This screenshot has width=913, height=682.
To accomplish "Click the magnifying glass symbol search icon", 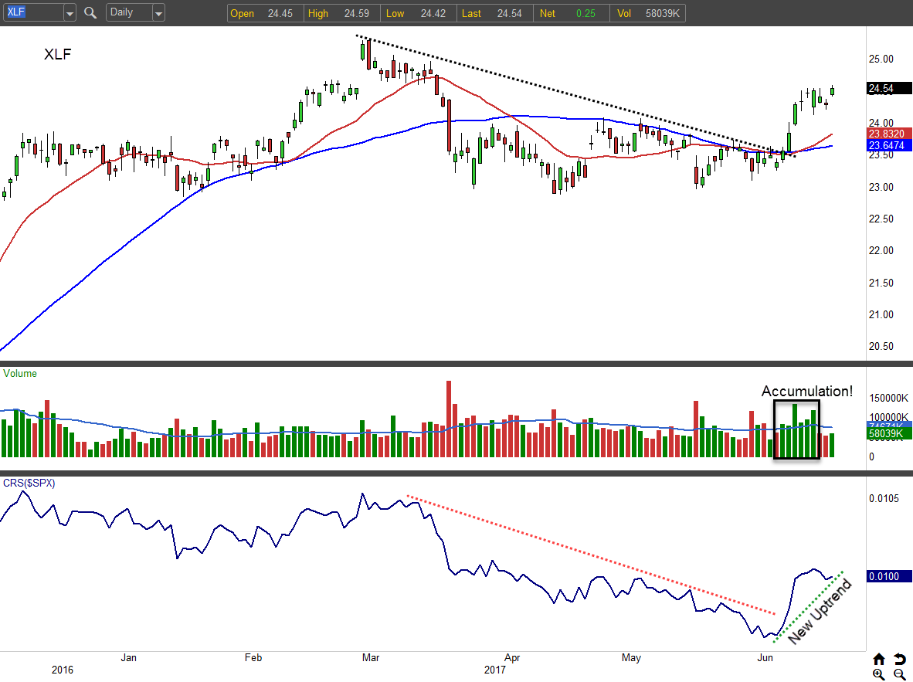I will 90,13.
